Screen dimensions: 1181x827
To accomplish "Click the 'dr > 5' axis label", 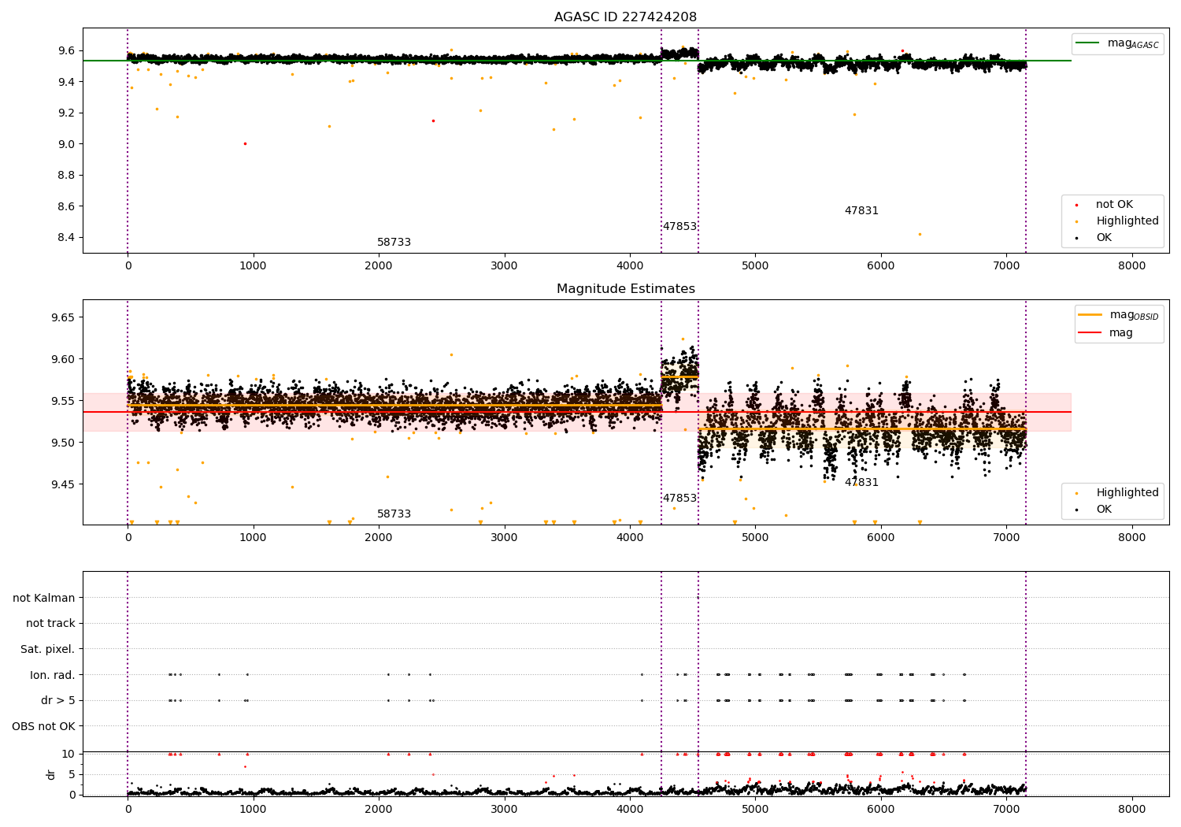I will (x=58, y=701).
